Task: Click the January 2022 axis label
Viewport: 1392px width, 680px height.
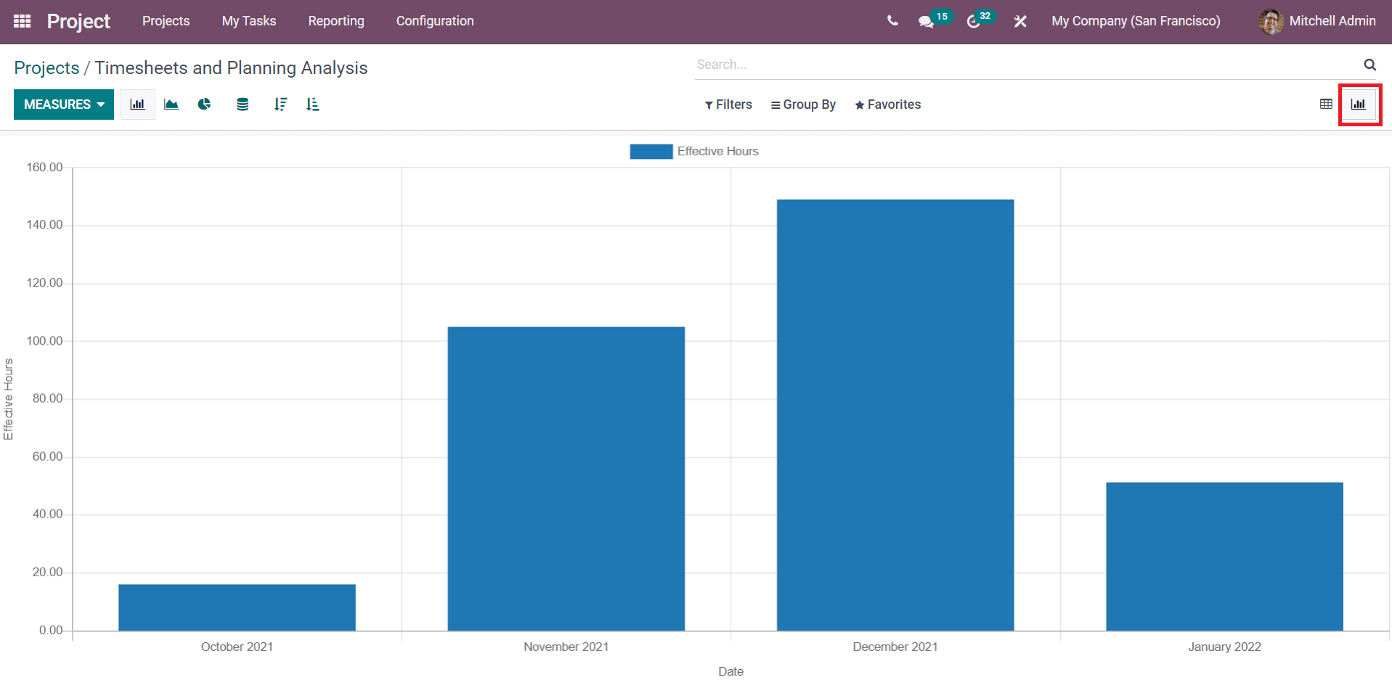Action: (x=1225, y=647)
